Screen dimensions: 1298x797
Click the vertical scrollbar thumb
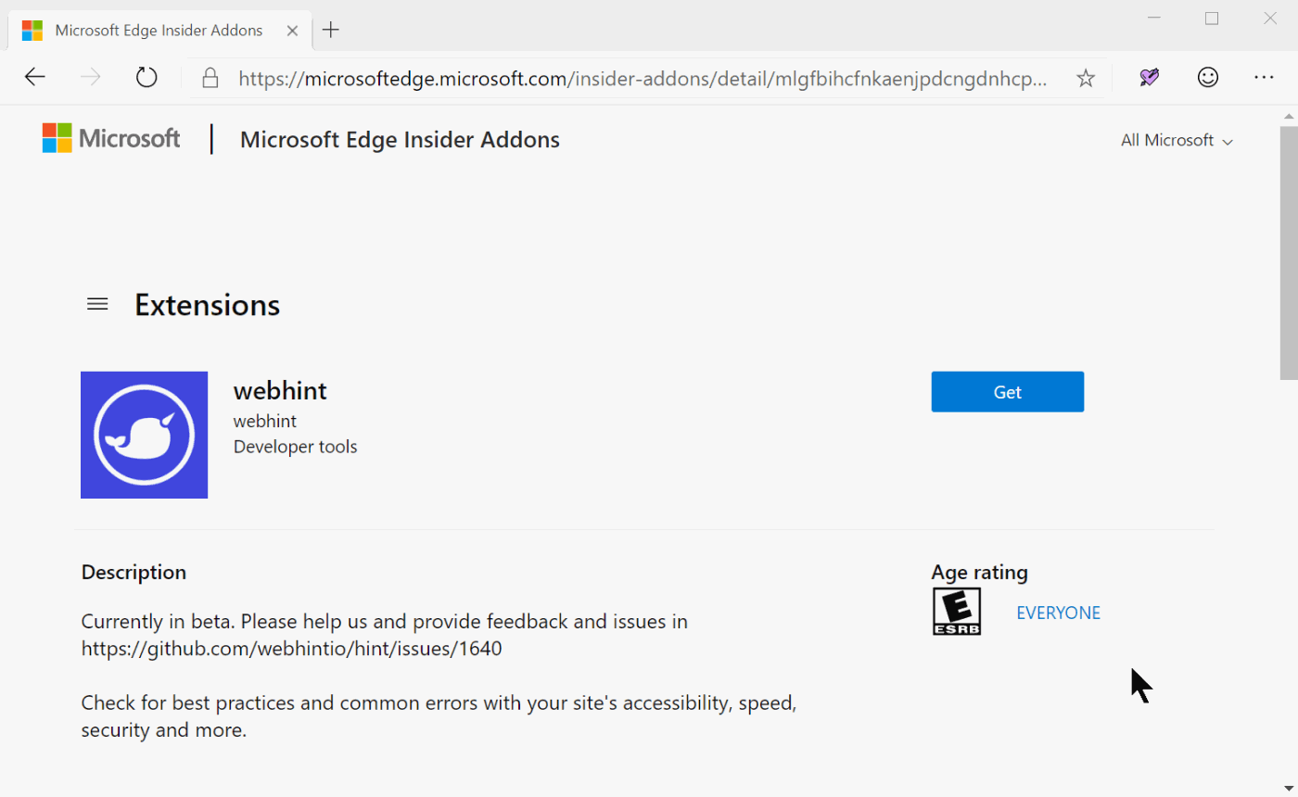pos(1289,253)
